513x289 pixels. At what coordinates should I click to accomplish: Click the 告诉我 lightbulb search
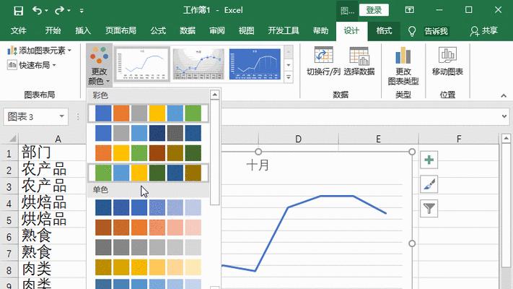429,31
